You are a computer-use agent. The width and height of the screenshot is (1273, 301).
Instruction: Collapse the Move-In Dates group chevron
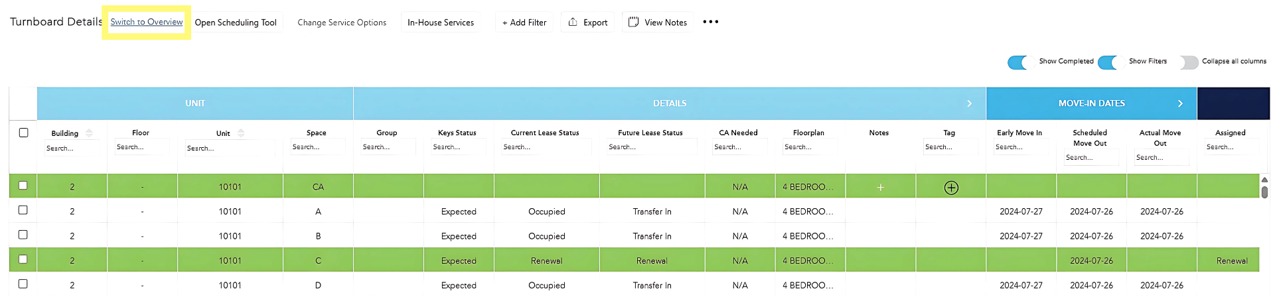click(x=1180, y=103)
